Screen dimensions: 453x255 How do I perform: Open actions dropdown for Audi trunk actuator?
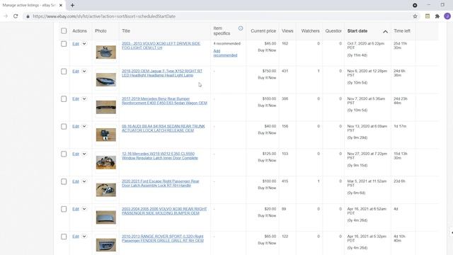point(84,126)
